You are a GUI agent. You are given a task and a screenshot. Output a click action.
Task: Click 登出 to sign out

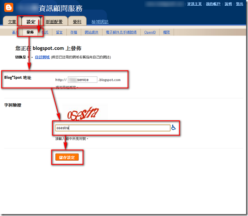(239, 4)
